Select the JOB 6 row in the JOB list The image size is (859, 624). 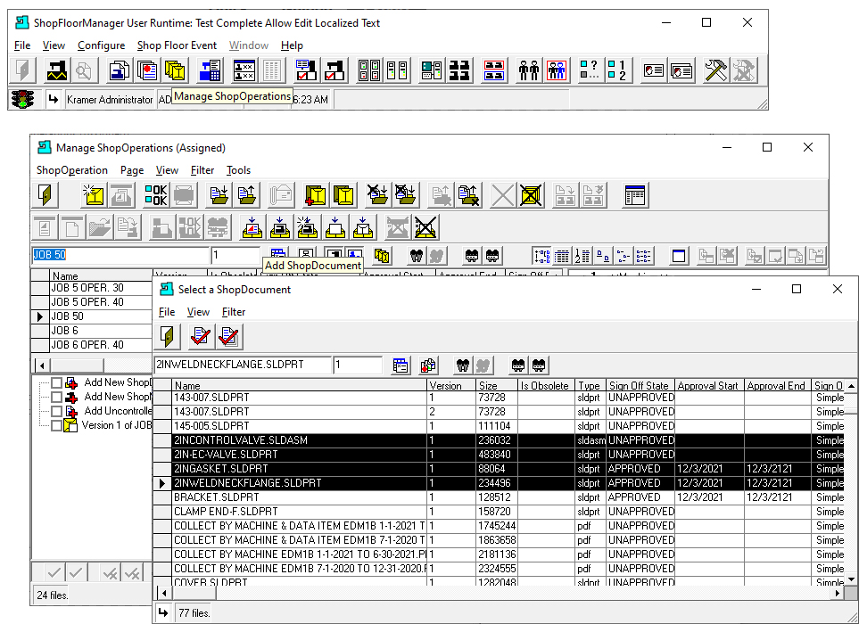click(92, 331)
